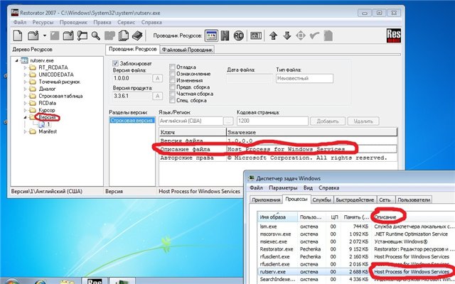This screenshot has height=284, width=455.
Task: Switch to Файловый Проводник tab
Action: 187,50
